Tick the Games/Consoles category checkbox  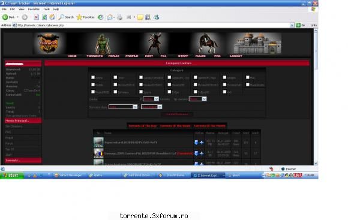[141, 77]
